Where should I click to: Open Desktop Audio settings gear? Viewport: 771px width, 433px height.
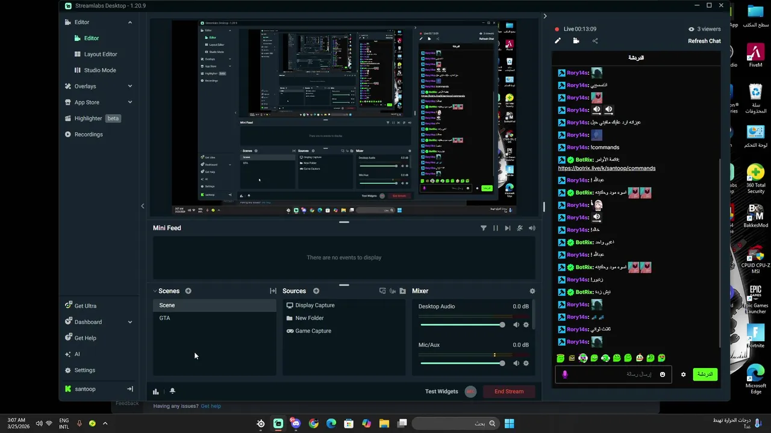pyautogui.click(x=526, y=325)
